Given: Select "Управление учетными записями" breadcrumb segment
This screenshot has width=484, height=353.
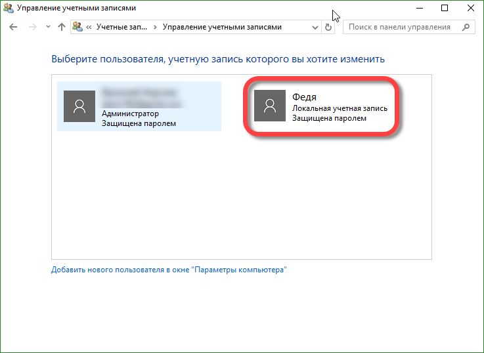Looking at the screenshot, I should [x=222, y=28].
